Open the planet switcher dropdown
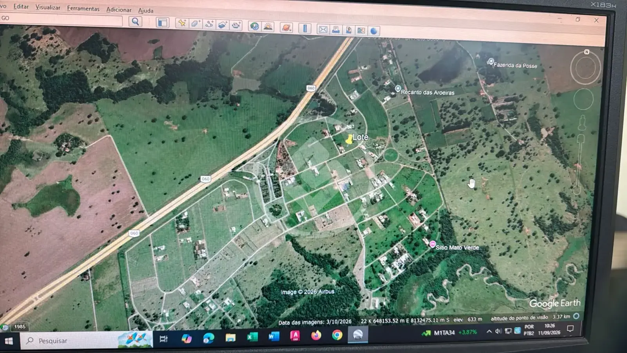The width and height of the screenshot is (627, 353). point(286,27)
